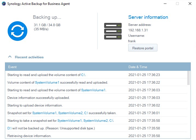Open the Restore portal
Image resolution: width=196 pixels, height=140 pixels.
143,48
